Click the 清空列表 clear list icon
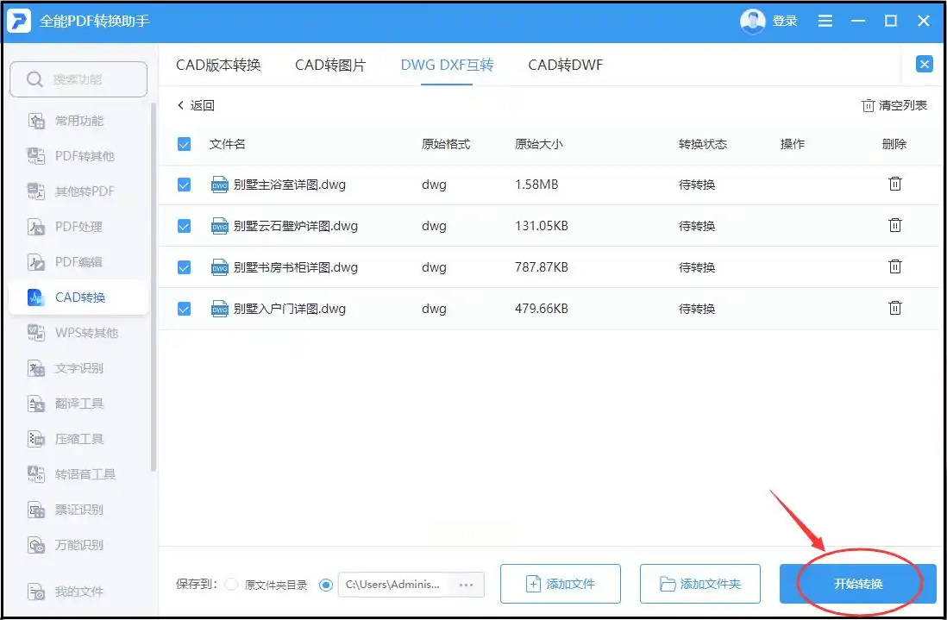 [x=868, y=105]
